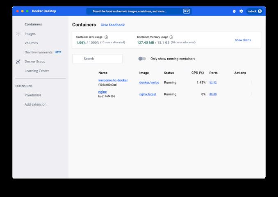The width and height of the screenshot is (278, 197).
Task: Open the docker/welco image link
Action: coord(149,82)
